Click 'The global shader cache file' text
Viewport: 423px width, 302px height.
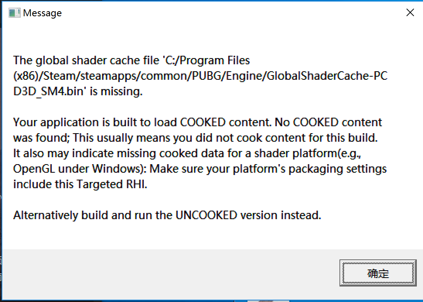[86, 60]
